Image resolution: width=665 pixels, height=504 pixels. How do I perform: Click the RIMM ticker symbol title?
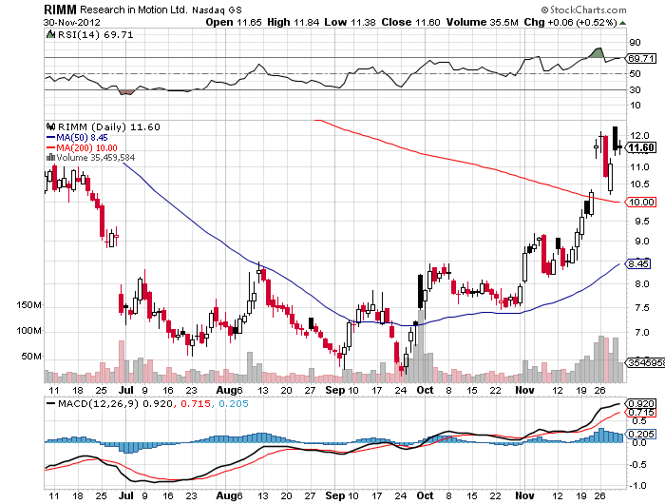[x=60, y=10]
